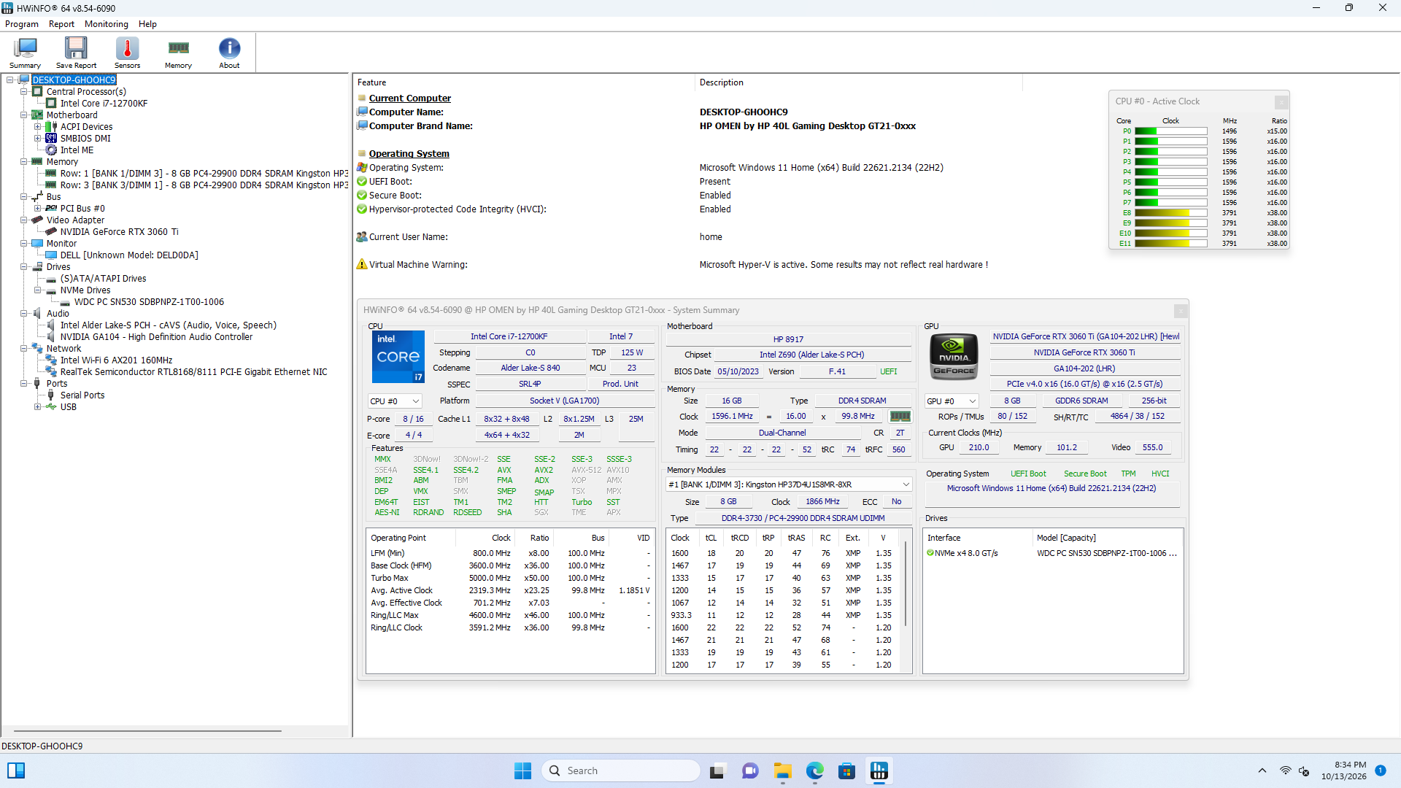Screen dimensions: 1401x788
Task: Click the Intel Core logo image
Action: click(x=398, y=357)
